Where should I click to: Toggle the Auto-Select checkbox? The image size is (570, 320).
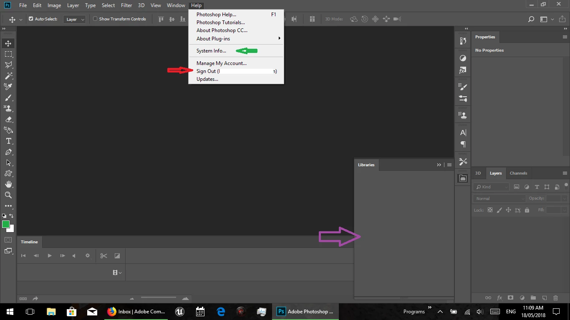(x=31, y=19)
